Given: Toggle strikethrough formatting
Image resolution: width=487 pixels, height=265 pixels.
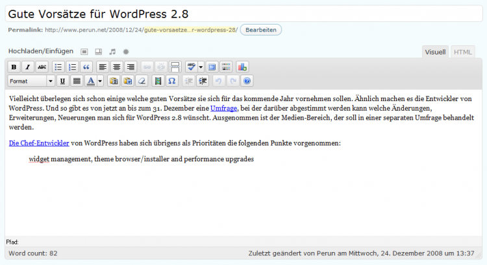Looking at the screenshot, I should (x=42, y=67).
